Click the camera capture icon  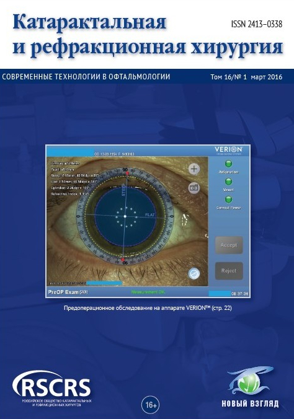tap(194, 188)
